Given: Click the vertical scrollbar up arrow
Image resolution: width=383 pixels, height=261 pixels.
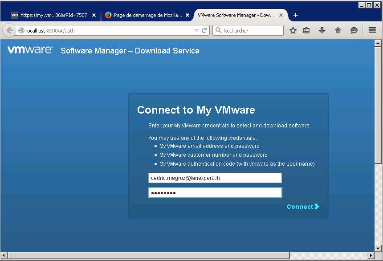Looking at the screenshot, I should click(x=378, y=43).
